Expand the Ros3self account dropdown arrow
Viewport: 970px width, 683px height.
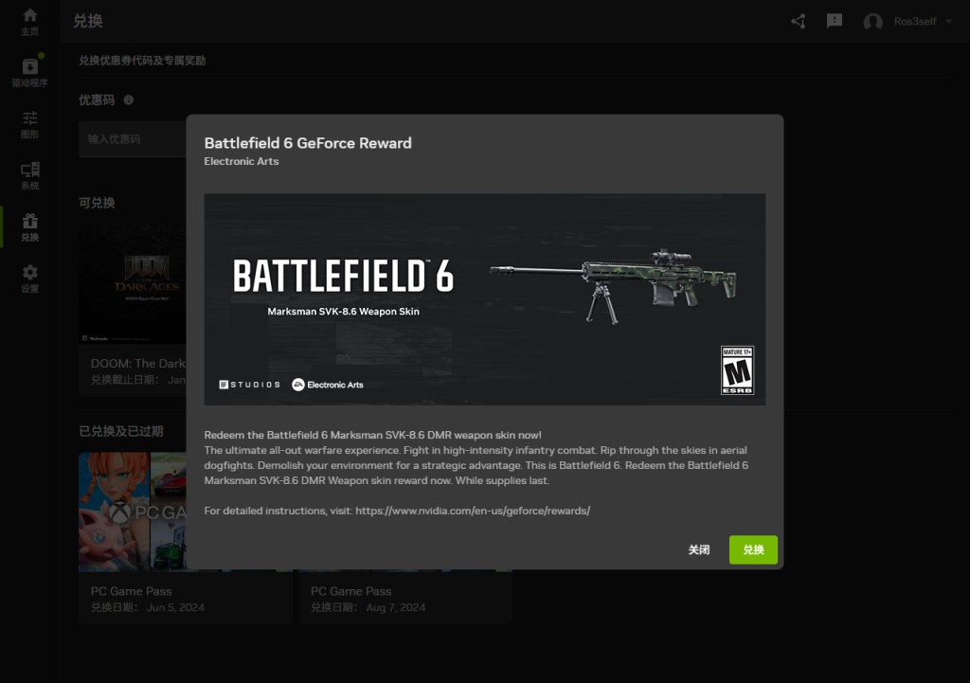point(948,22)
